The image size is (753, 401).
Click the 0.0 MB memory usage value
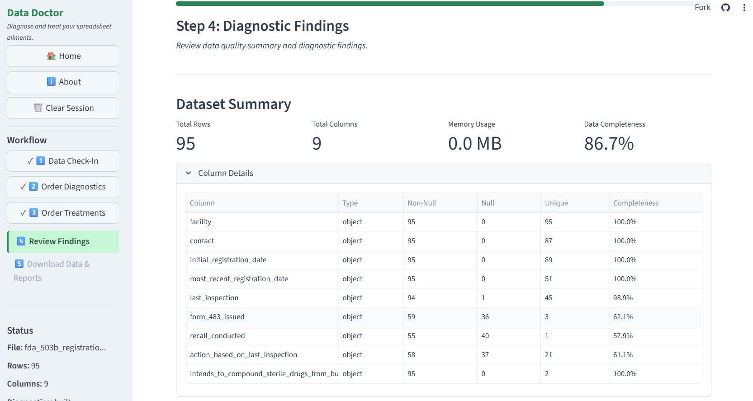(x=475, y=144)
